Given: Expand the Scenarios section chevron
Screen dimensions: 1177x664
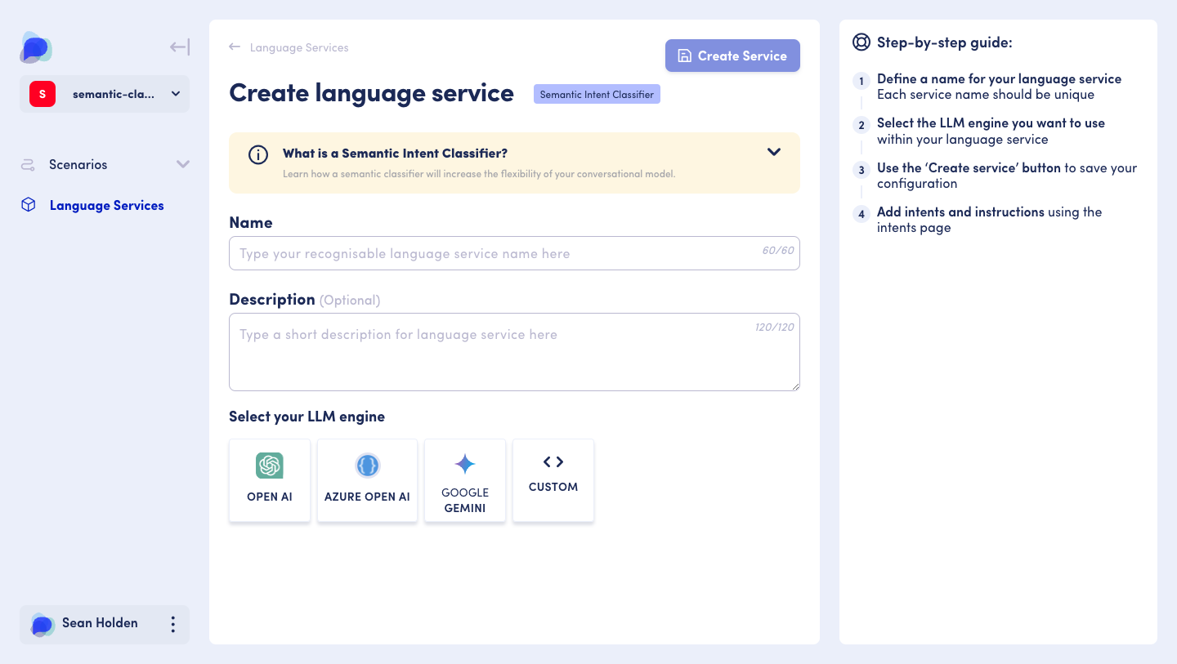Looking at the screenshot, I should tap(183, 164).
